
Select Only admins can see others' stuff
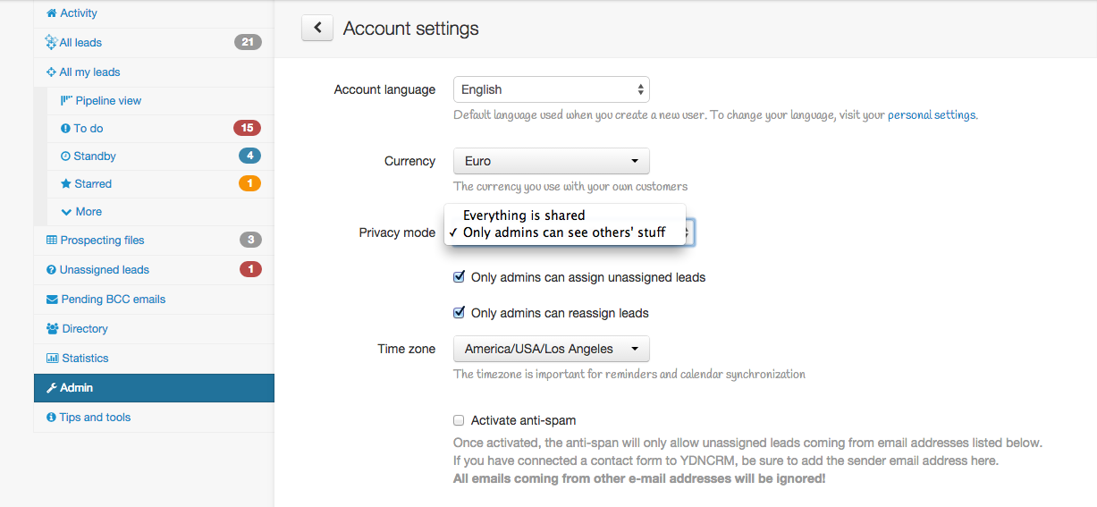point(564,232)
